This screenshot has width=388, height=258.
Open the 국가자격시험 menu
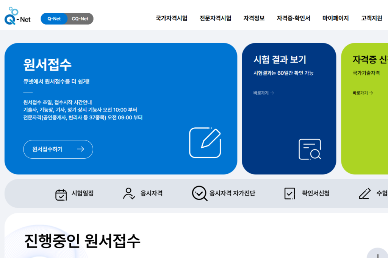coord(171,17)
